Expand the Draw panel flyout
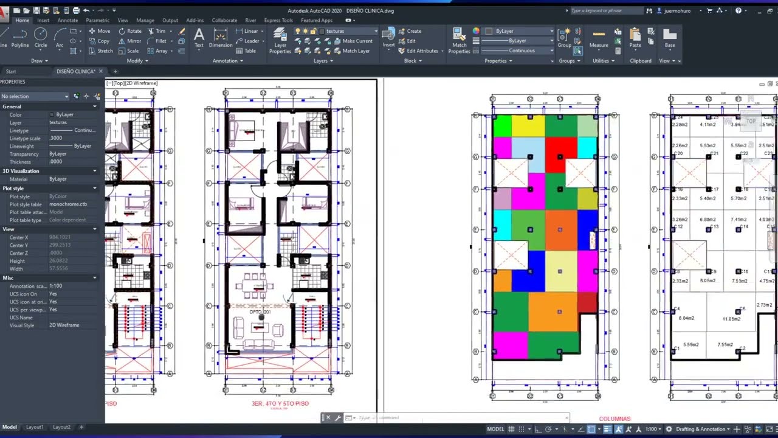 point(39,61)
